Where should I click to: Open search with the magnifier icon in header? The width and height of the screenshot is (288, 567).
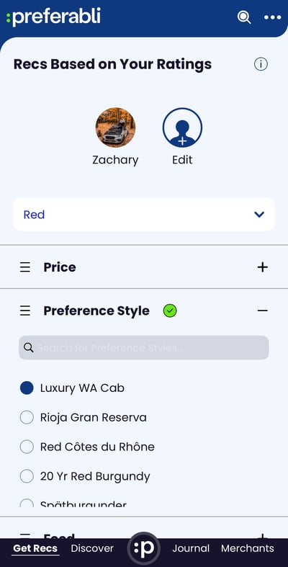click(244, 17)
